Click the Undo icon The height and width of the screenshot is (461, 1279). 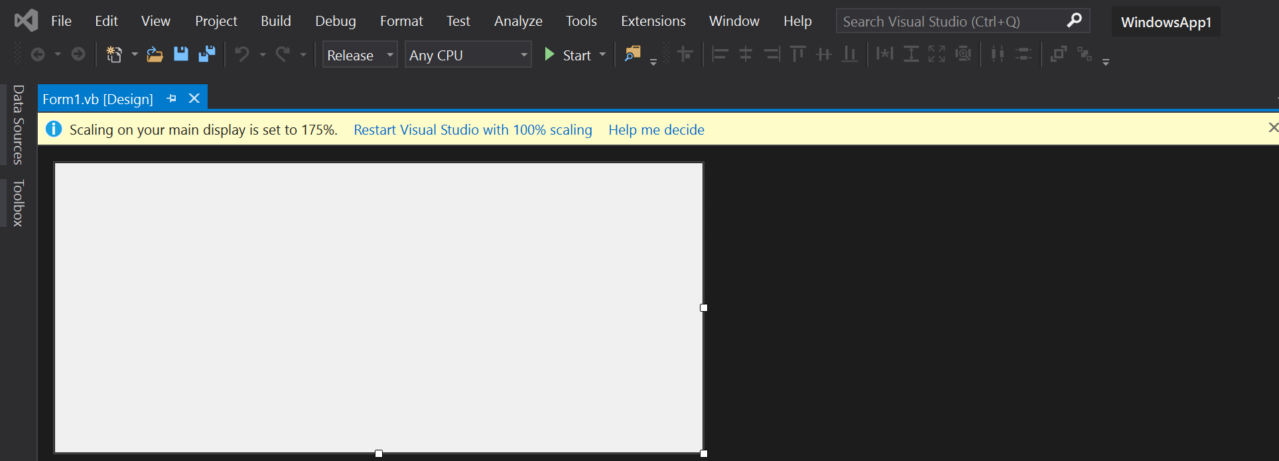pos(242,54)
